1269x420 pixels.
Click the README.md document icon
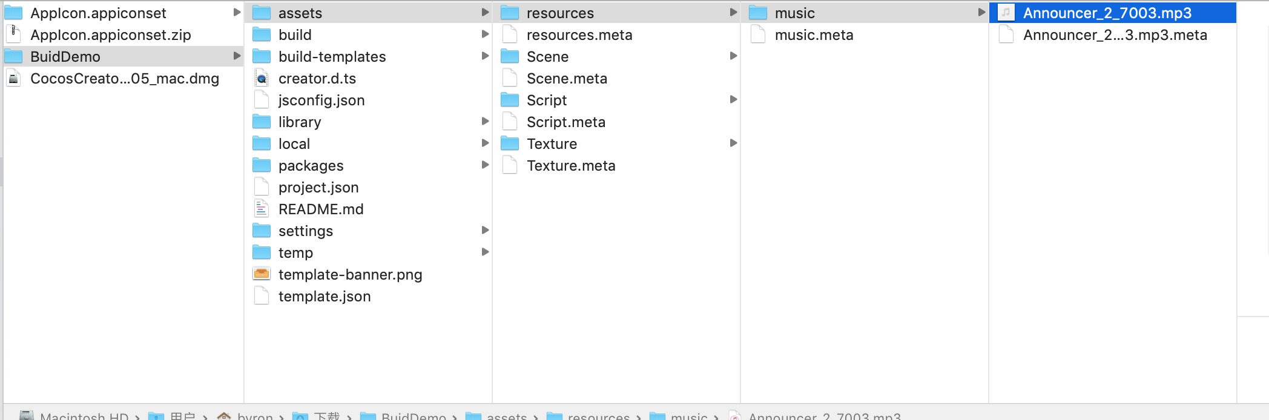click(262, 209)
